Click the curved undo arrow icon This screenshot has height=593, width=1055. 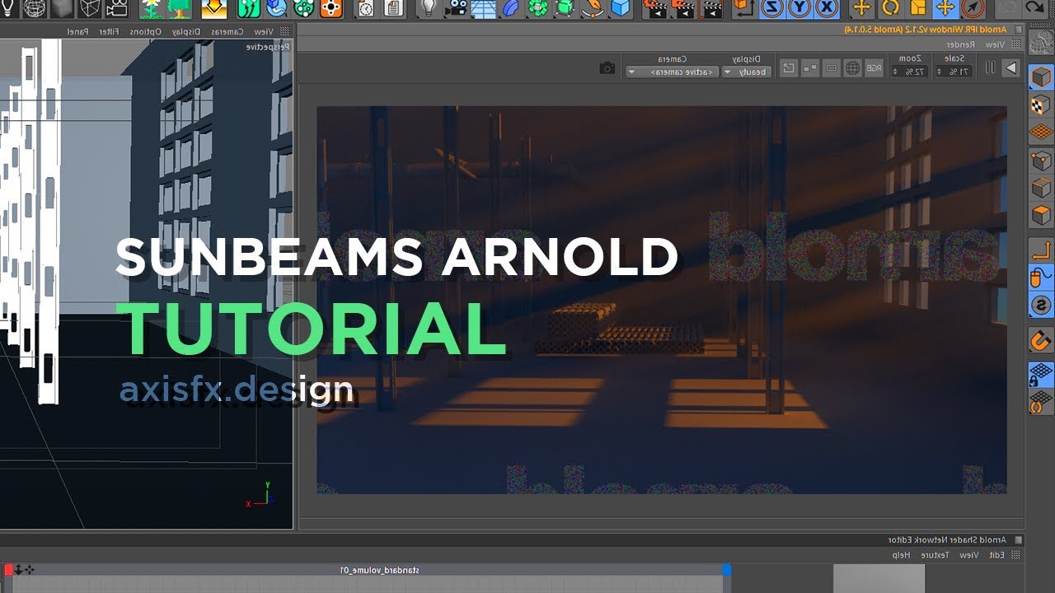click(1036, 8)
